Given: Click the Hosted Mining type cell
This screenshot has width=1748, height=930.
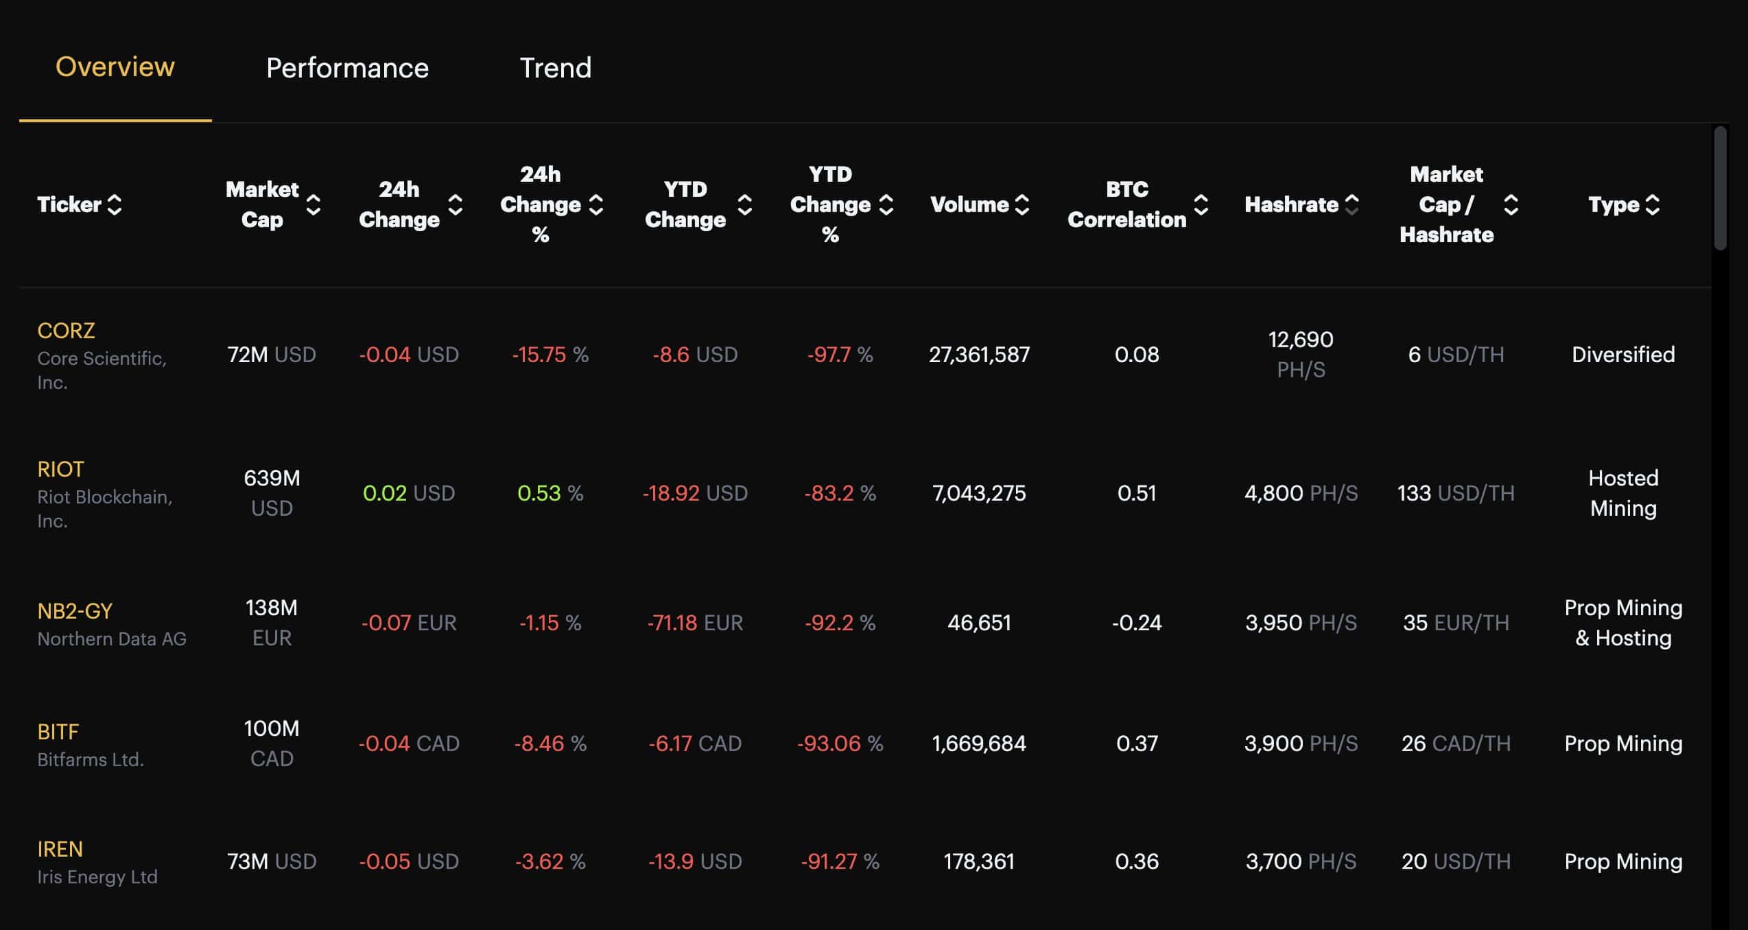Looking at the screenshot, I should 1623,493.
